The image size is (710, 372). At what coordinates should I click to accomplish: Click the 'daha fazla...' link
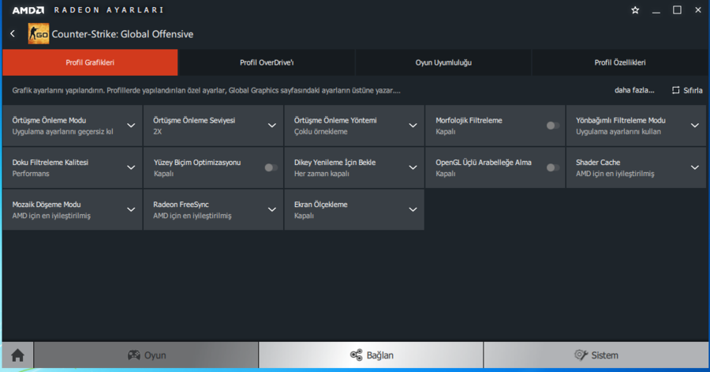pyautogui.click(x=634, y=90)
